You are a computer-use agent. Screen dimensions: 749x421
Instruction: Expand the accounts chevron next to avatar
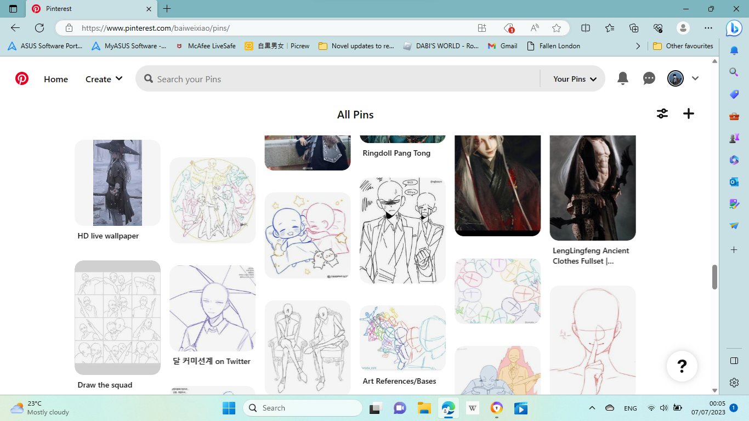pos(695,79)
